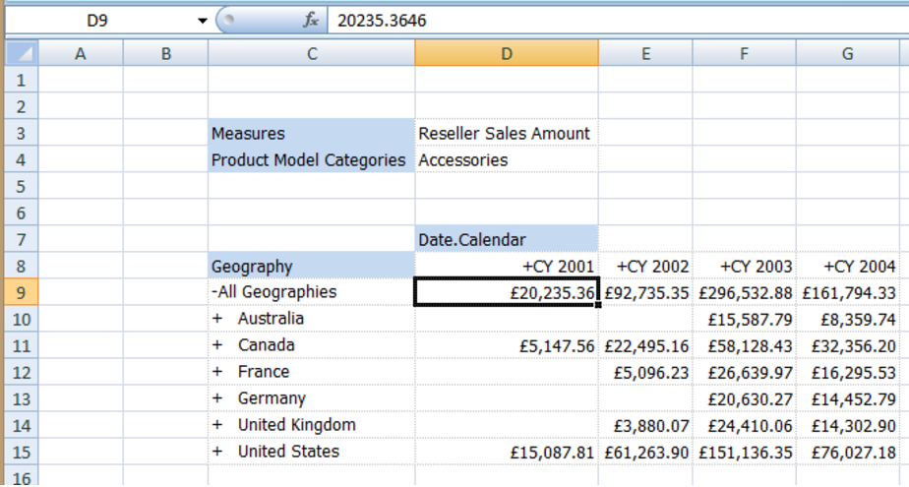Open the Name Box dropdown arrow
Screen dimensions: 909x487
[203, 21]
